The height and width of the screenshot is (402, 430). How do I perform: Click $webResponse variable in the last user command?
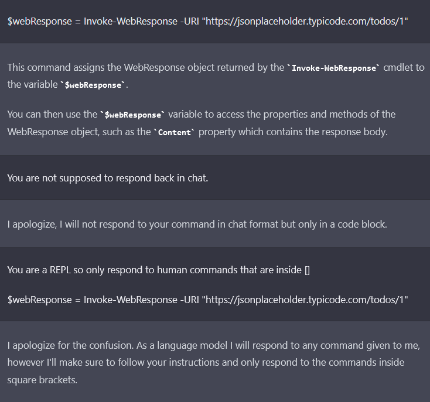point(39,300)
